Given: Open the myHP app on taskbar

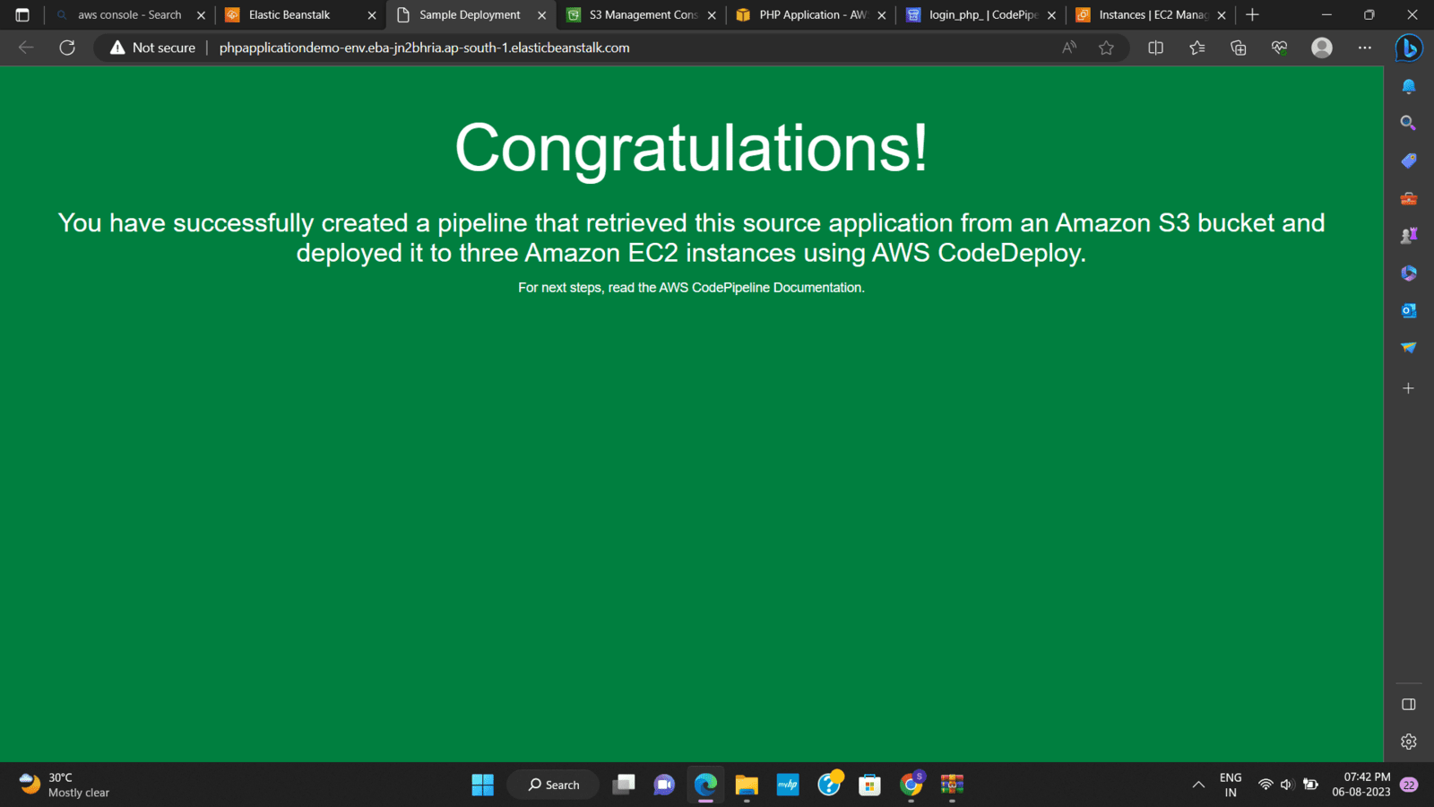Looking at the screenshot, I should coord(788,785).
